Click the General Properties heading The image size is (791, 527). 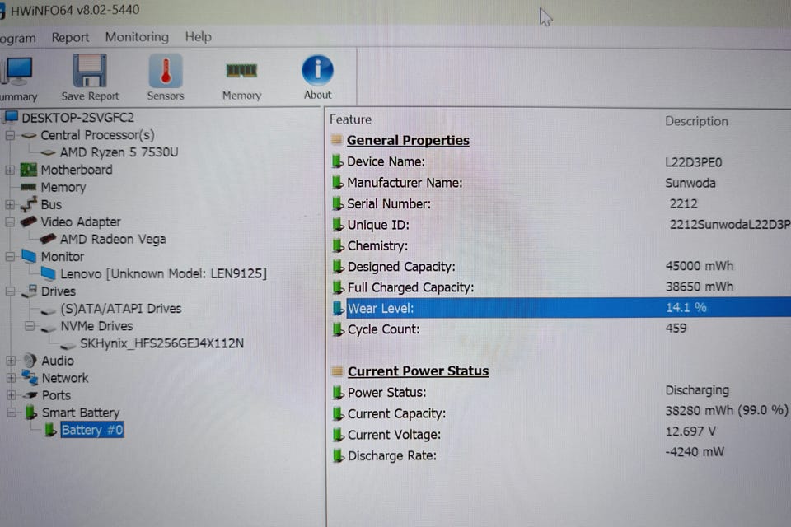point(408,140)
